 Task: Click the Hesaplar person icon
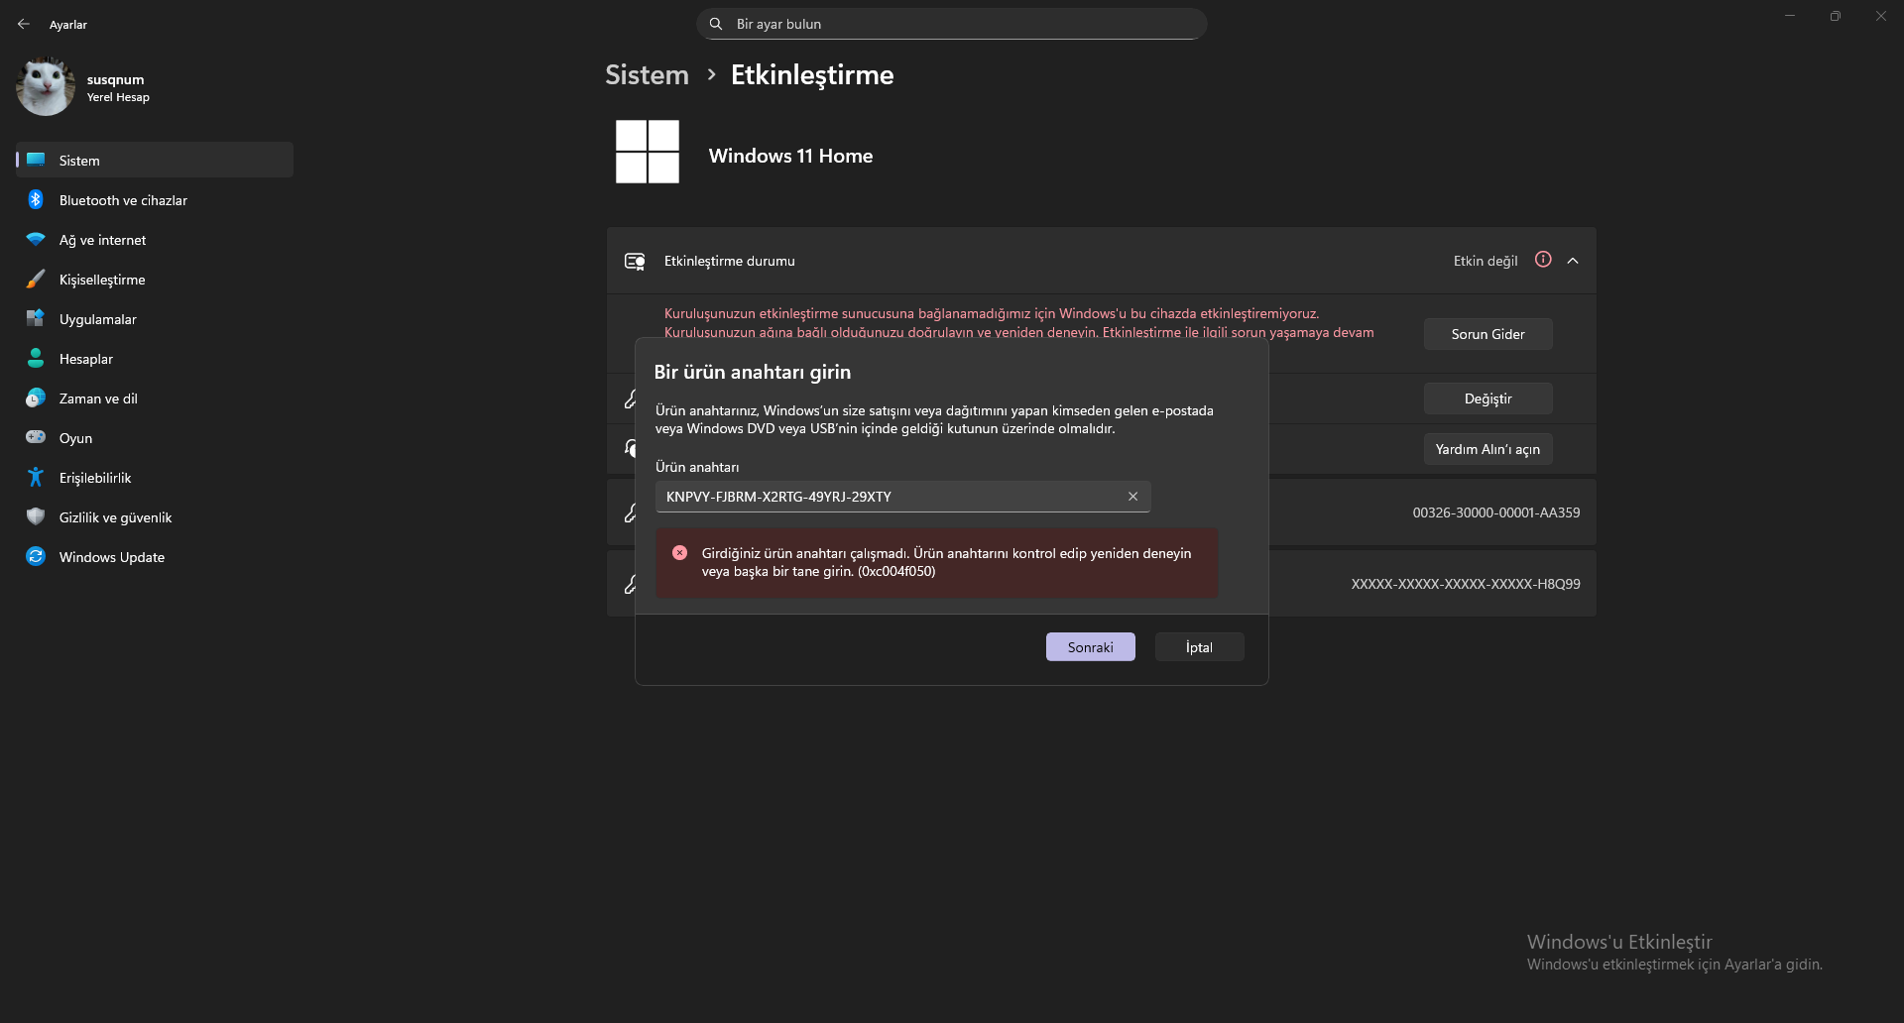click(36, 358)
